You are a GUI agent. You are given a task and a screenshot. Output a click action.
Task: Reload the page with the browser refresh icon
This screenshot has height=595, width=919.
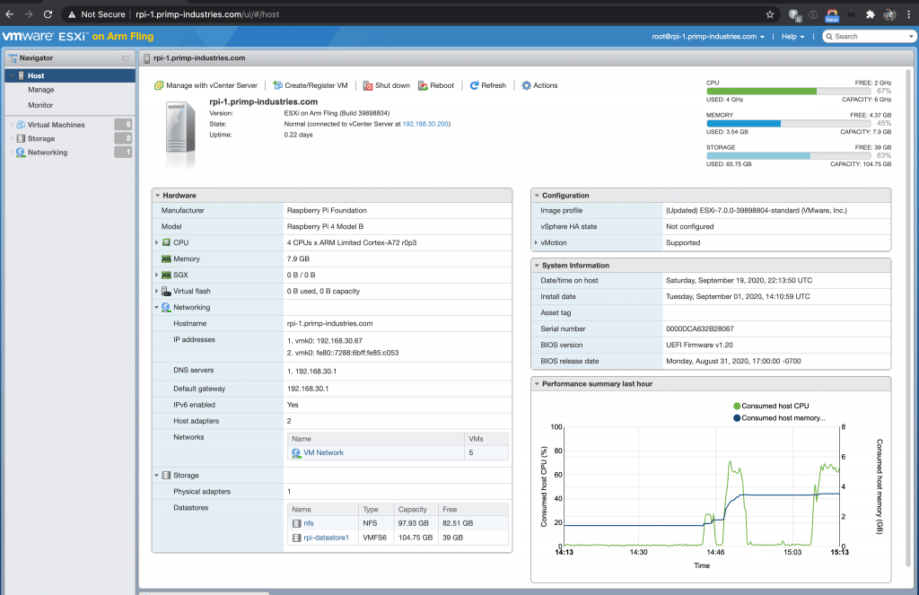(48, 14)
